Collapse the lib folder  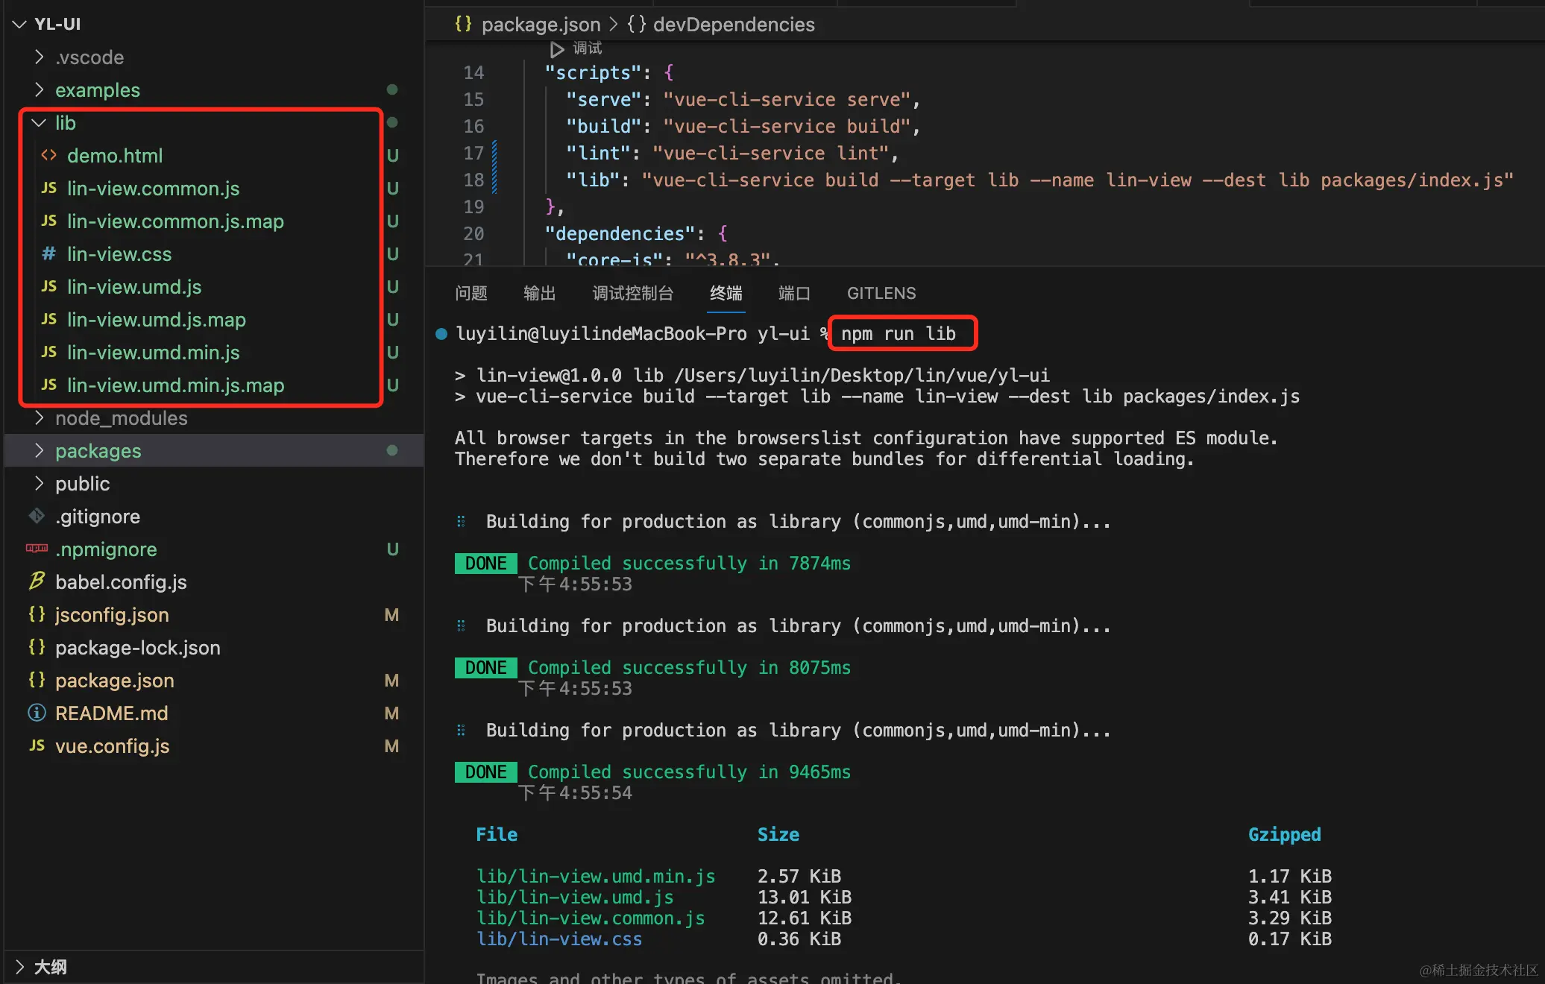pyautogui.click(x=39, y=123)
